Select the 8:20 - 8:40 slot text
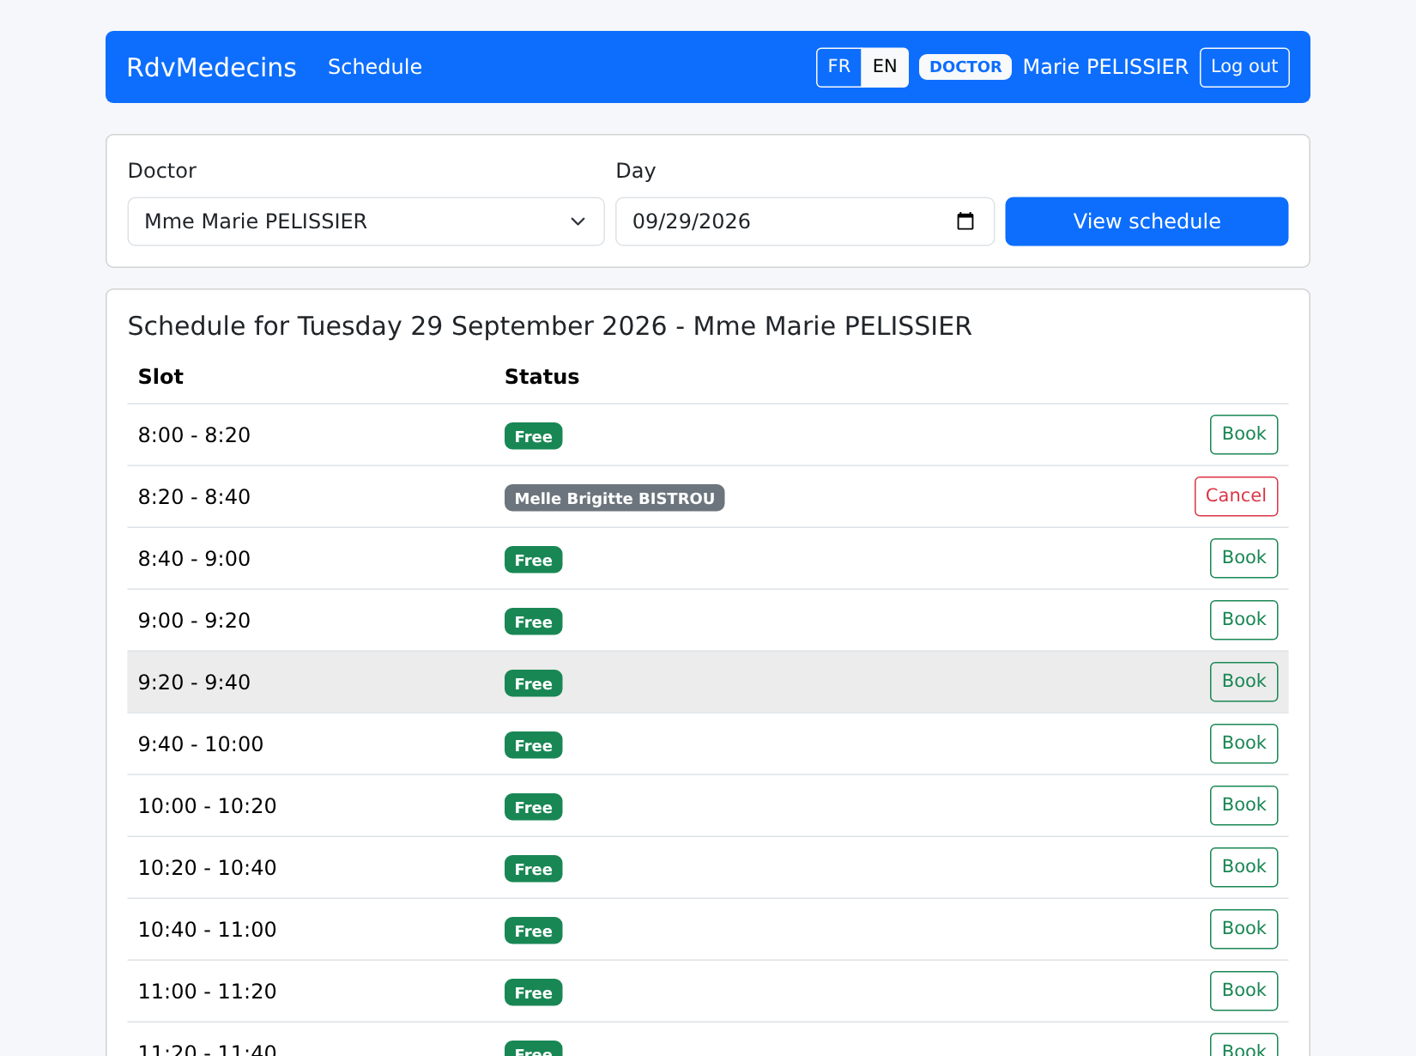The height and width of the screenshot is (1056, 1416). (194, 497)
